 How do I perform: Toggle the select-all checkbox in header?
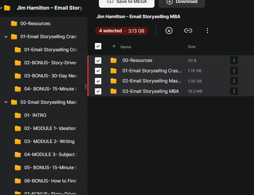click(98, 46)
